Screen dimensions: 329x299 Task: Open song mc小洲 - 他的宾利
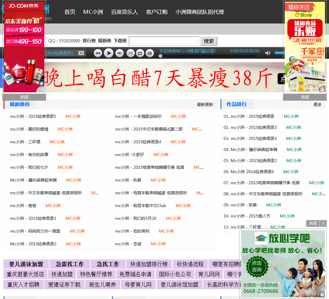[132, 231]
